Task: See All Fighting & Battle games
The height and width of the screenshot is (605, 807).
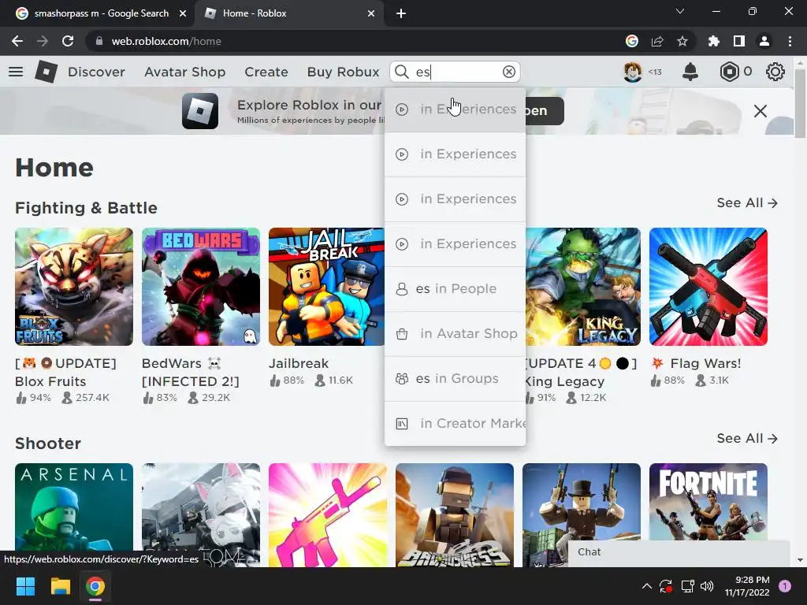Action: tap(747, 202)
